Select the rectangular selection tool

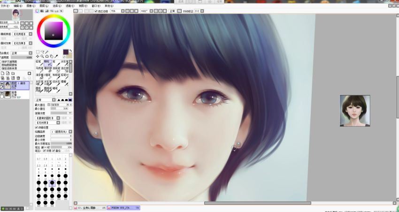[38, 52]
